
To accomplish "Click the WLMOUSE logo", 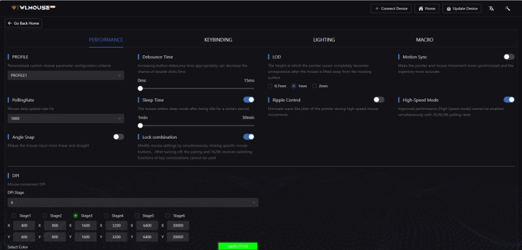I will (x=33, y=7).
